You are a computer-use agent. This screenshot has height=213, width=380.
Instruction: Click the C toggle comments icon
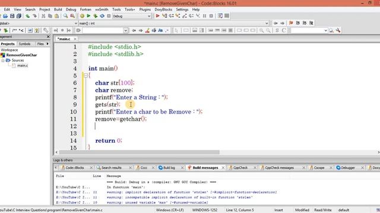click(284, 30)
